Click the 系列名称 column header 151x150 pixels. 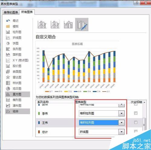(43, 102)
